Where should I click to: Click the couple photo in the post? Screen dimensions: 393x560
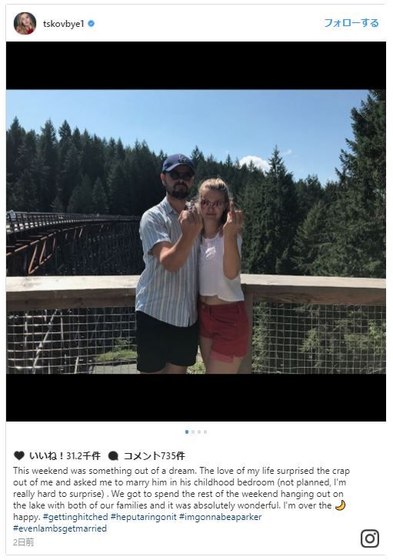click(x=196, y=232)
